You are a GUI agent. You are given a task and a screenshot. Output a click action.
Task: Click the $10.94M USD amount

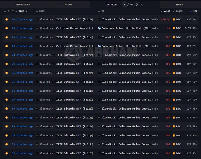pos(192,19)
